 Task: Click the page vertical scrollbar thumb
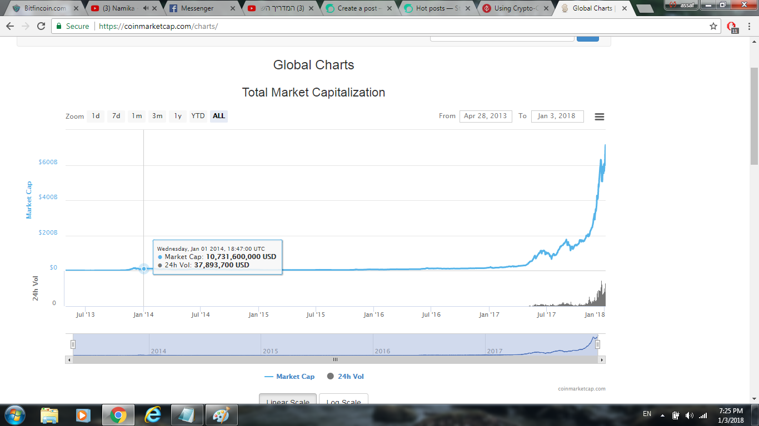click(x=754, y=116)
